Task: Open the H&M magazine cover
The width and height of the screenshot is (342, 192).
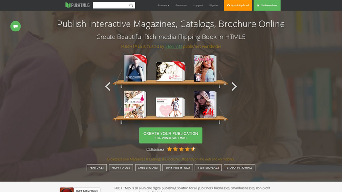Action: (205, 104)
